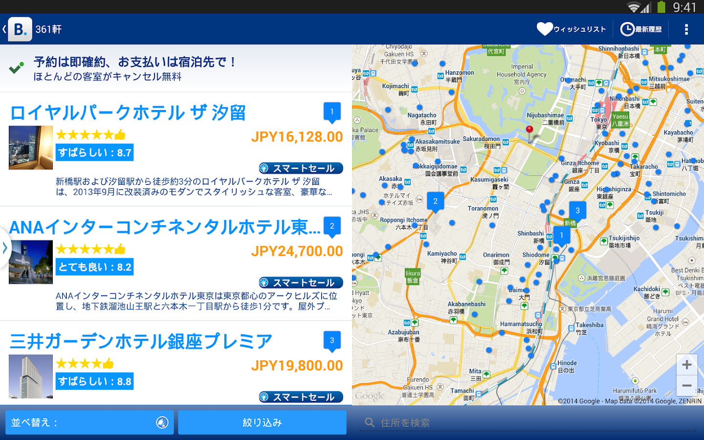
Task: Tap スマートセール badge for Royal Park Hotel
Action: point(301,168)
